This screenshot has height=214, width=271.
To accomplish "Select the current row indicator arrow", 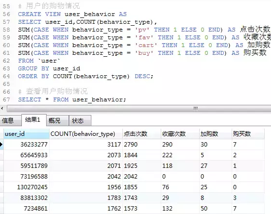I will 1,145.
